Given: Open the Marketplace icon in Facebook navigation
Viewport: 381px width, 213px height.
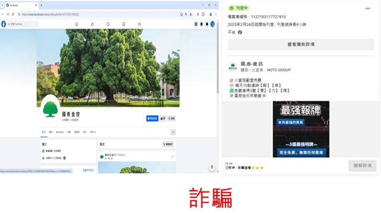Looking at the screenshot, I should 124,24.
